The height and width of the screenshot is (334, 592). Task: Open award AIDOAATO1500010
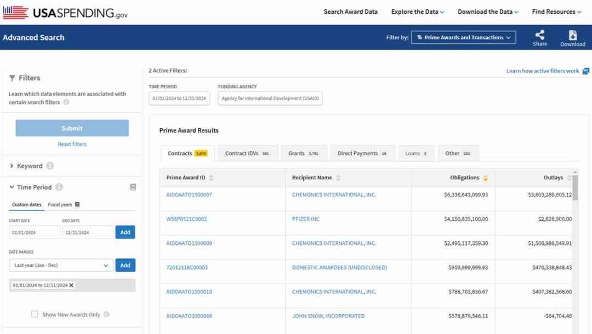[189, 291]
